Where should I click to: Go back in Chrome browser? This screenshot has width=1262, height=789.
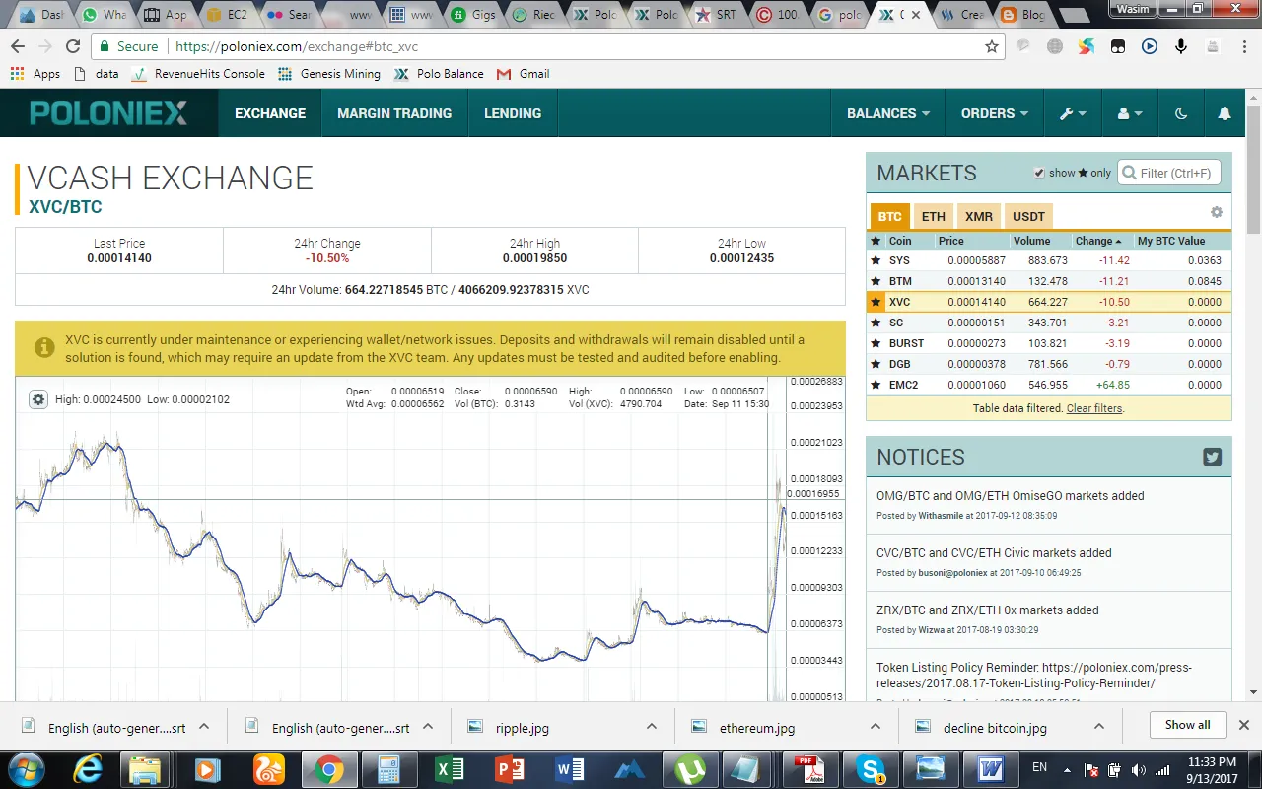pyautogui.click(x=18, y=46)
